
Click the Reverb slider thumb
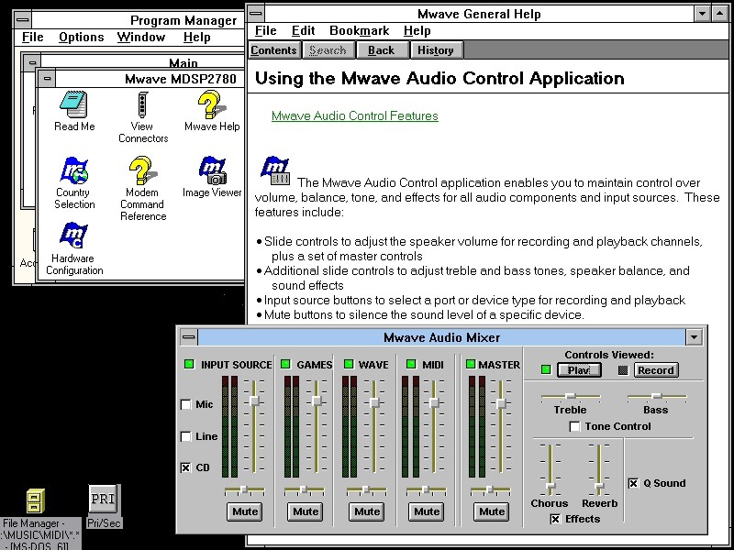coord(599,487)
